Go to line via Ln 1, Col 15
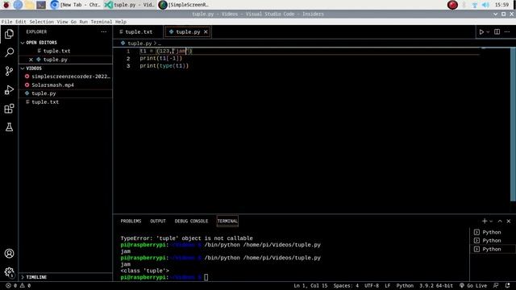The image size is (516, 290). (x=310, y=286)
